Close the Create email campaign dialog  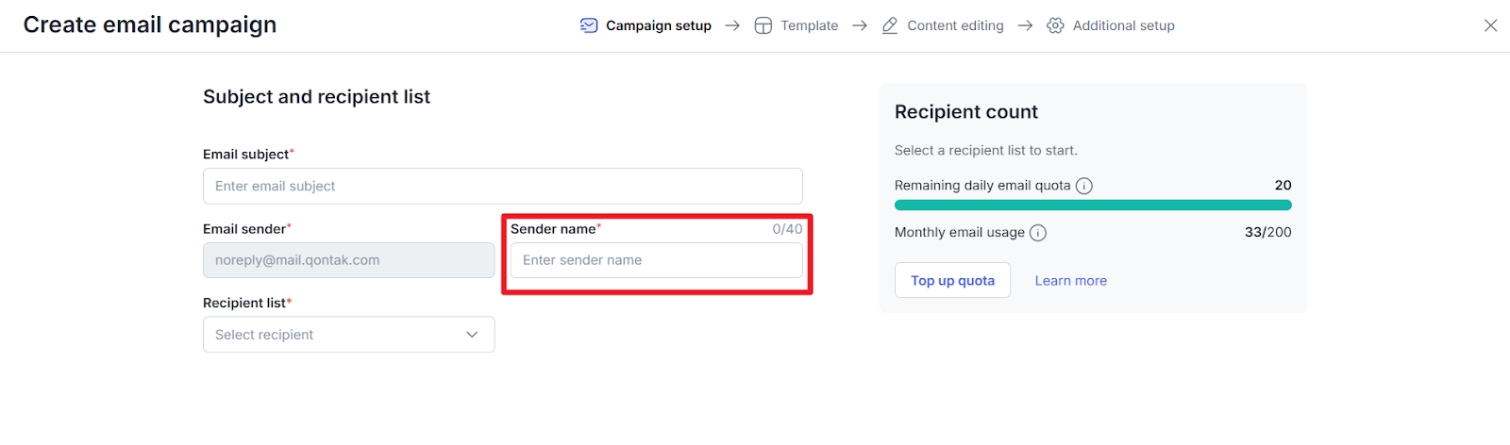pos(1490,25)
